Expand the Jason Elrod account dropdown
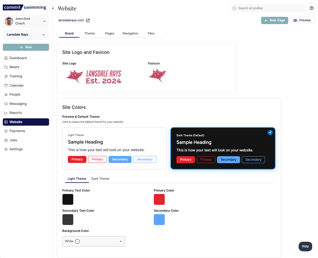Viewport: 318px width, 258px height. pos(44,21)
